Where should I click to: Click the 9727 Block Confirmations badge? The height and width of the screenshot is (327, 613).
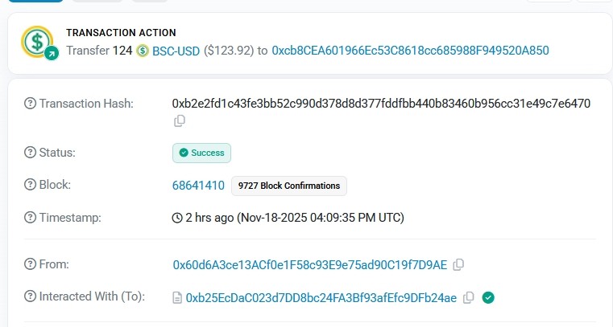click(288, 186)
